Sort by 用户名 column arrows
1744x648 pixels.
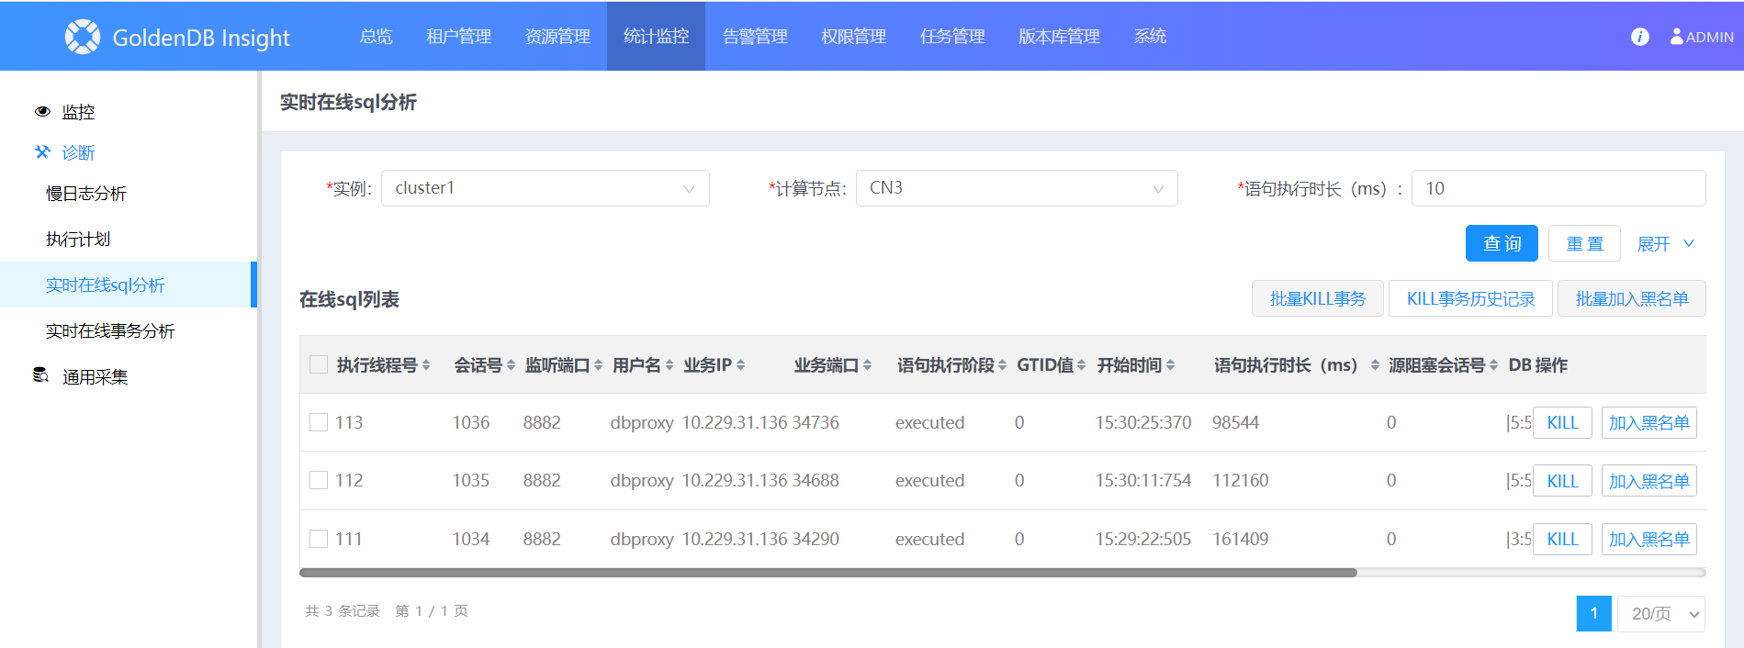coord(669,365)
